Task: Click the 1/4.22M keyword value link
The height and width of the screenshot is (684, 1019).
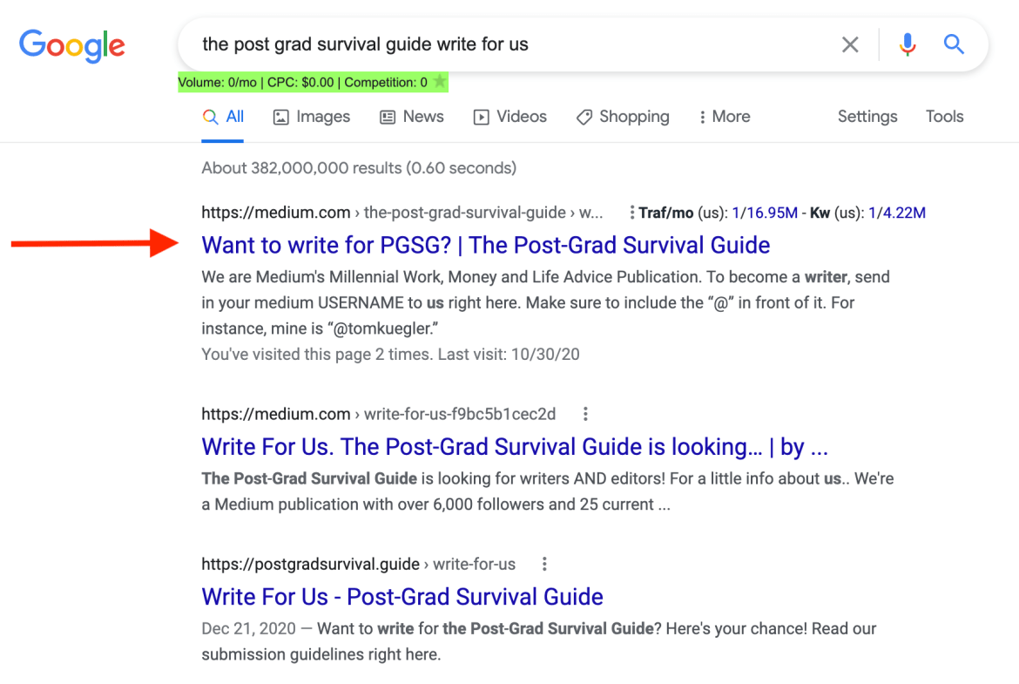Action: click(897, 213)
